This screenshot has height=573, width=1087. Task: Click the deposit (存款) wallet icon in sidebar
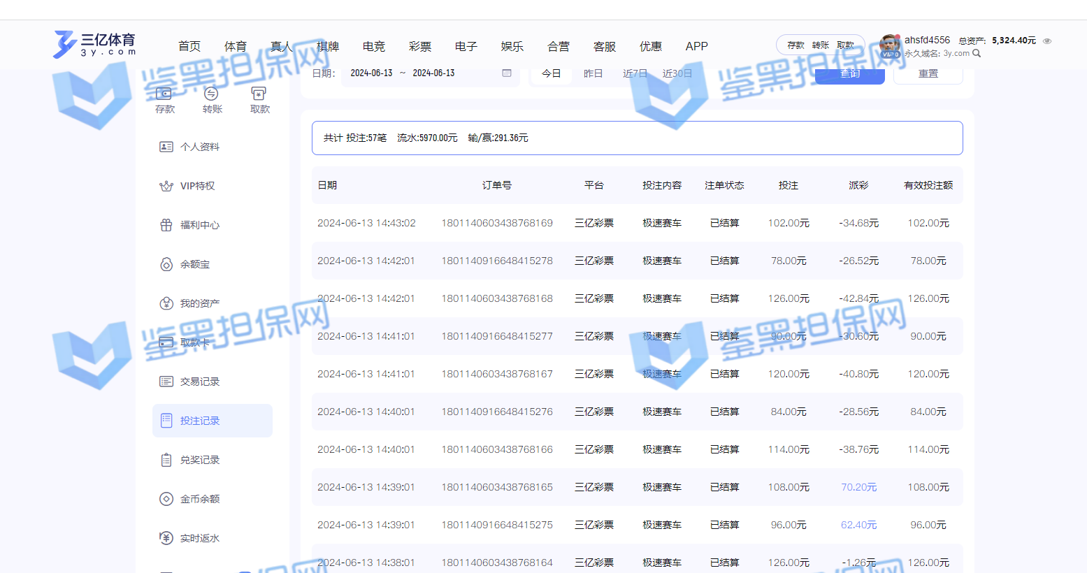click(x=164, y=94)
